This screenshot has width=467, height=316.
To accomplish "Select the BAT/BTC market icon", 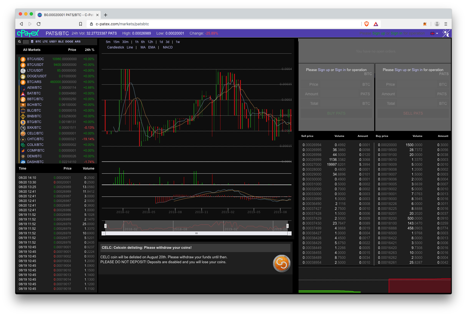I will (23, 93).
